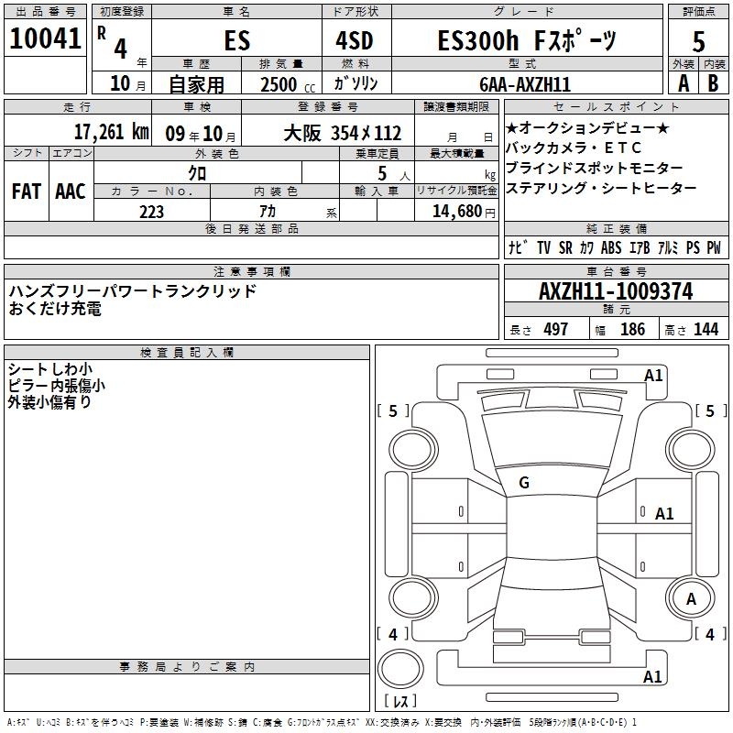Image resolution: width=733 pixels, height=733 pixels.
Task: Select the 事務局よりご案内 section header
Action: (187, 667)
